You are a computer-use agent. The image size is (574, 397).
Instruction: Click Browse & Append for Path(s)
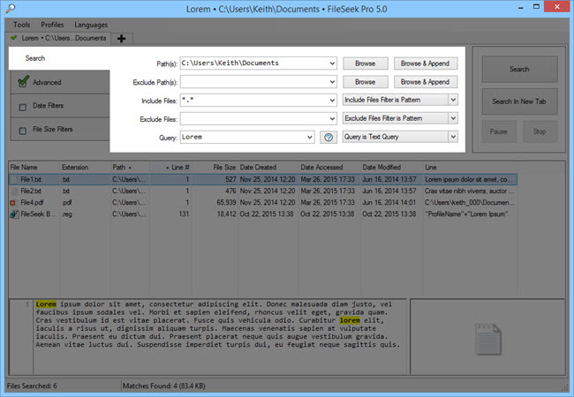426,64
